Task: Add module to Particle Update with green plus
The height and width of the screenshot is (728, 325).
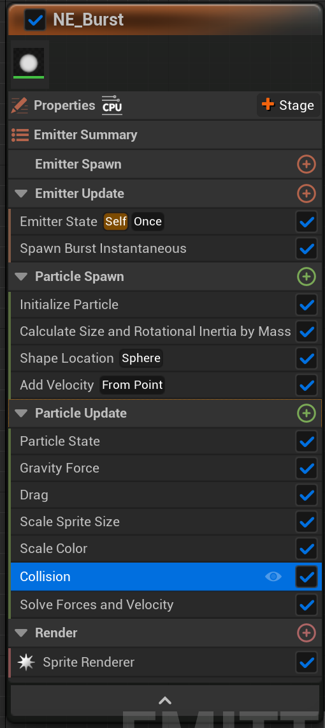Action: (307, 413)
